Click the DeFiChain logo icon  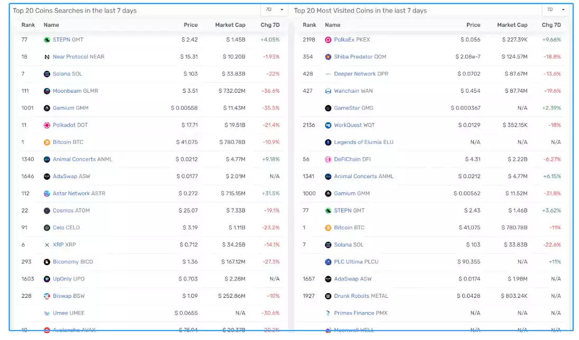(328, 159)
